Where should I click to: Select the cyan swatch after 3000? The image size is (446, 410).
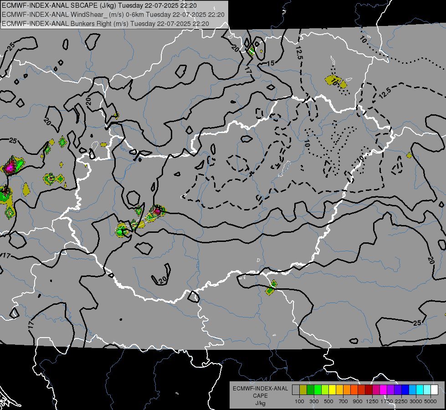420,390
